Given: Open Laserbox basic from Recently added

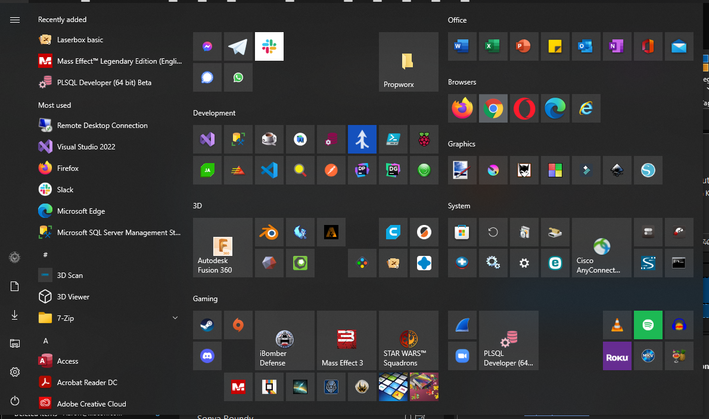Looking at the screenshot, I should tap(109, 40).
